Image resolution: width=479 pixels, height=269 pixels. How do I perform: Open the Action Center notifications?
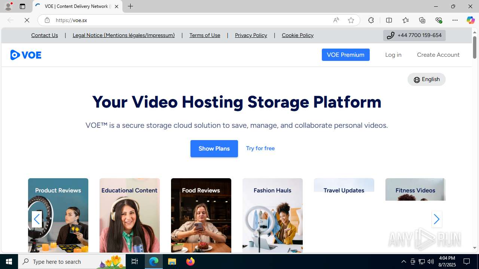(467, 262)
